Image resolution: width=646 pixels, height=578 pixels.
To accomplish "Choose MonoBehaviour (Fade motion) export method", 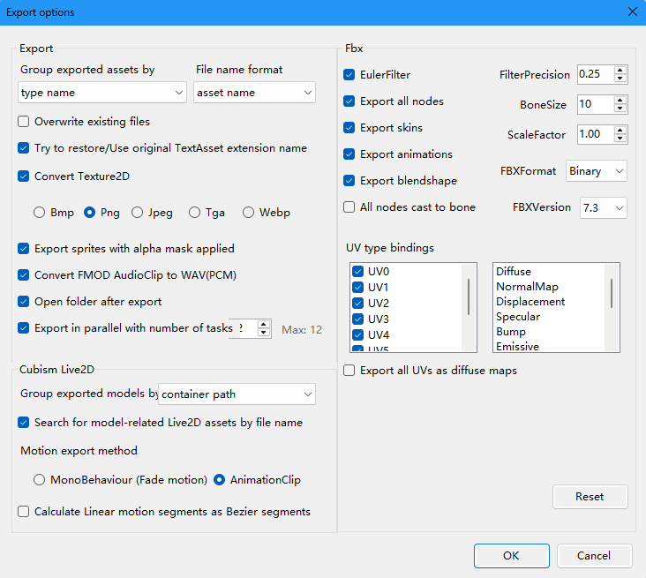I will [x=39, y=480].
